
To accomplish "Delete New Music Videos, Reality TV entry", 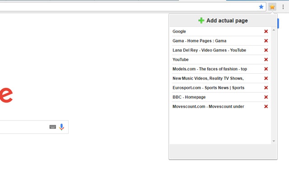I will (x=266, y=78).
